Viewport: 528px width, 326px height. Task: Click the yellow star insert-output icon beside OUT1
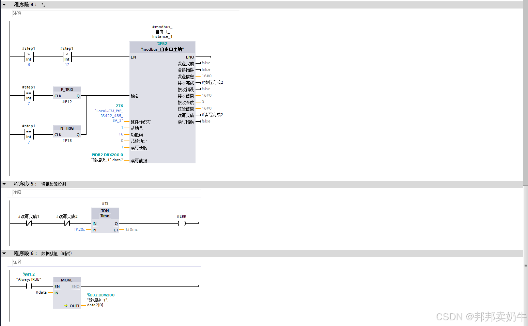pyautogui.click(x=66, y=306)
